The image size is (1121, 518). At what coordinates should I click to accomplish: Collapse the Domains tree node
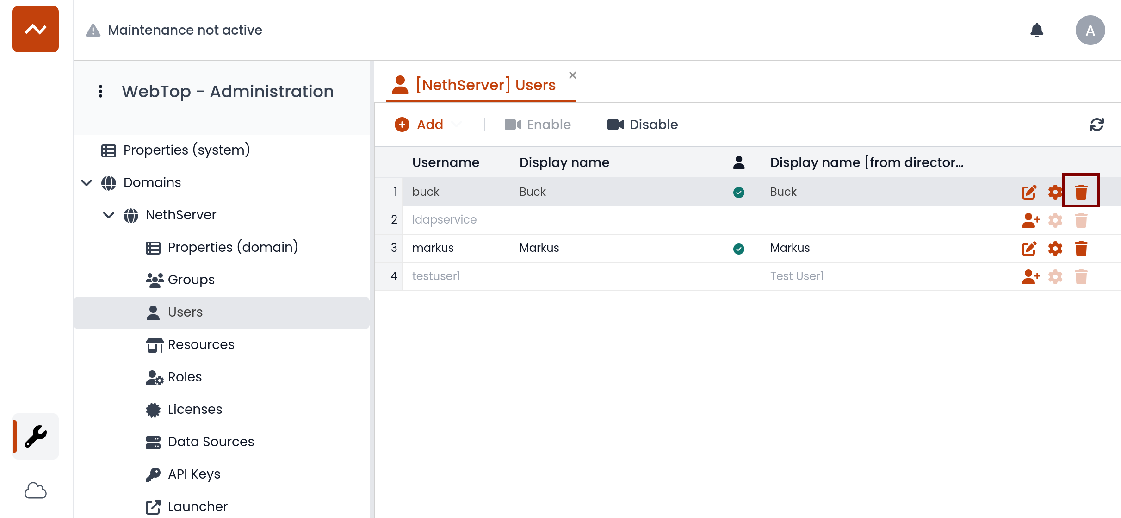pos(87,182)
